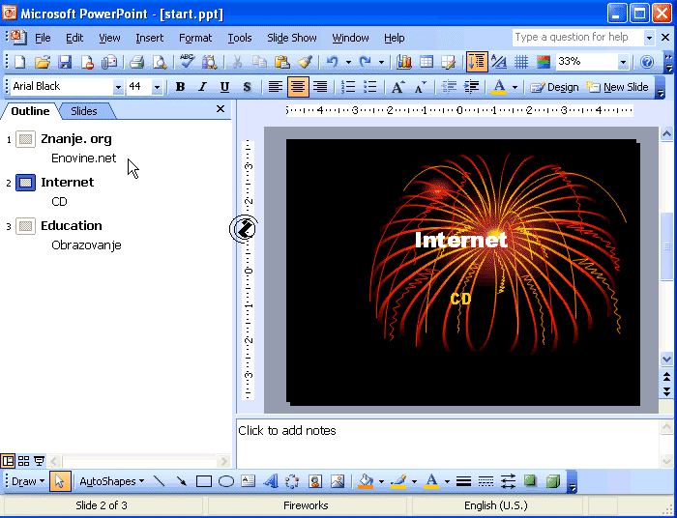Toggle Center text alignment
The height and width of the screenshot is (518, 677).
point(298,87)
